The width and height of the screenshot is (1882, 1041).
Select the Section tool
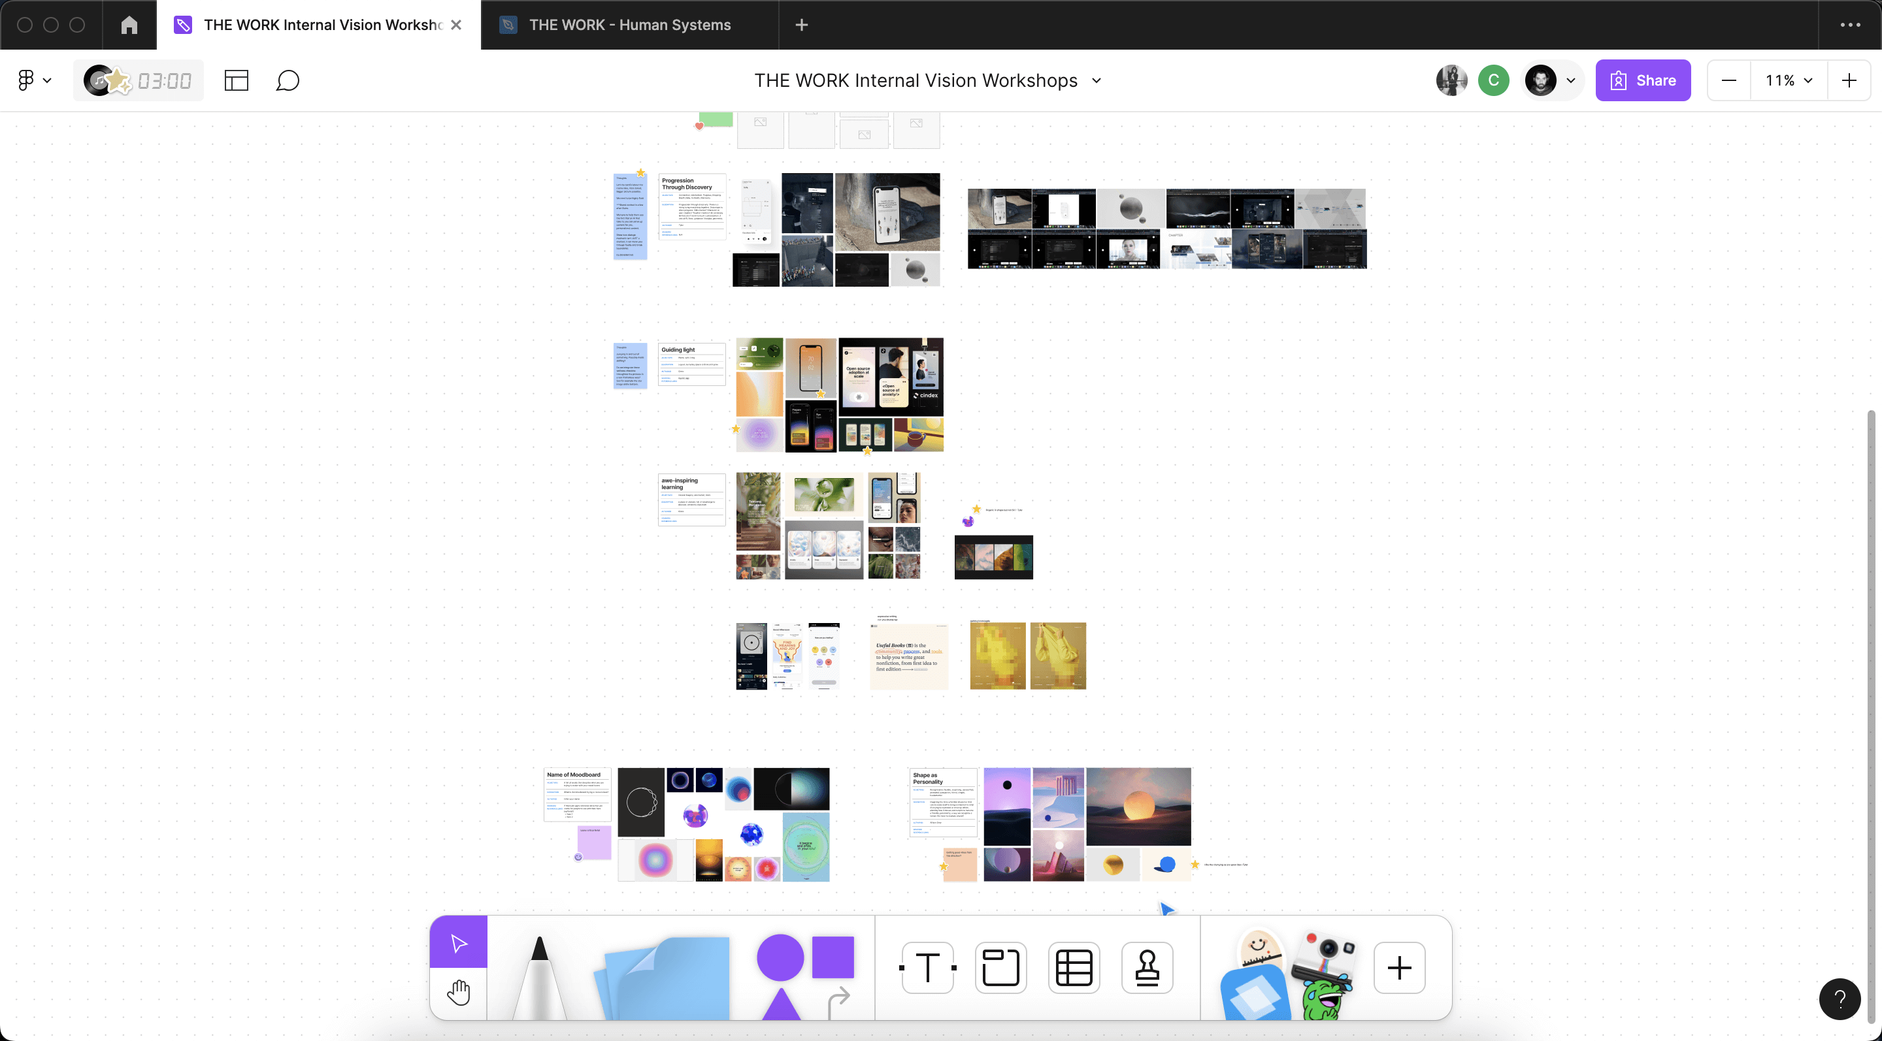(1001, 968)
